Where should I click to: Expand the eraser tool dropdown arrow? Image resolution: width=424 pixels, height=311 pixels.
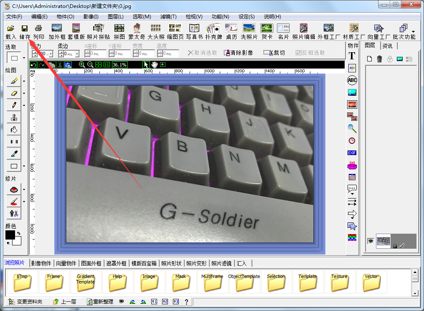pos(24,93)
